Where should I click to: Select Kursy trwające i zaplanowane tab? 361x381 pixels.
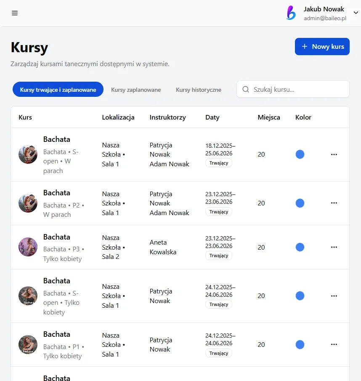coord(58,89)
